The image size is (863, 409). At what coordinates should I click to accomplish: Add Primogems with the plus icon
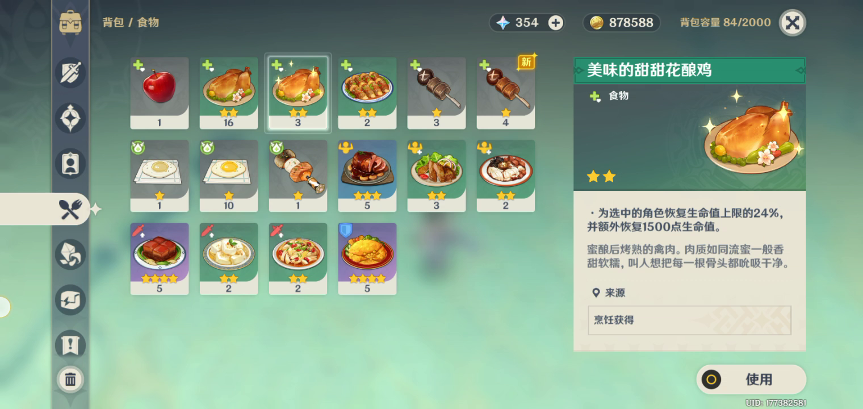[555, 23]
